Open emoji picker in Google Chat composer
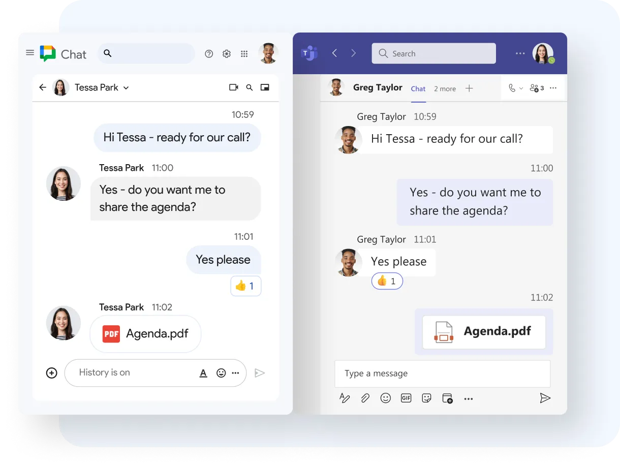 click(x=221, y=373)
